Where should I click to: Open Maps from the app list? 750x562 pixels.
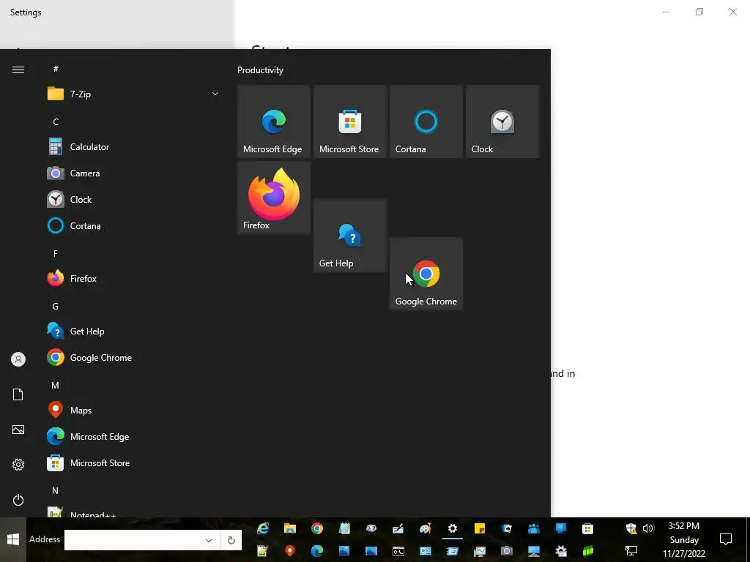pos(134,410)
